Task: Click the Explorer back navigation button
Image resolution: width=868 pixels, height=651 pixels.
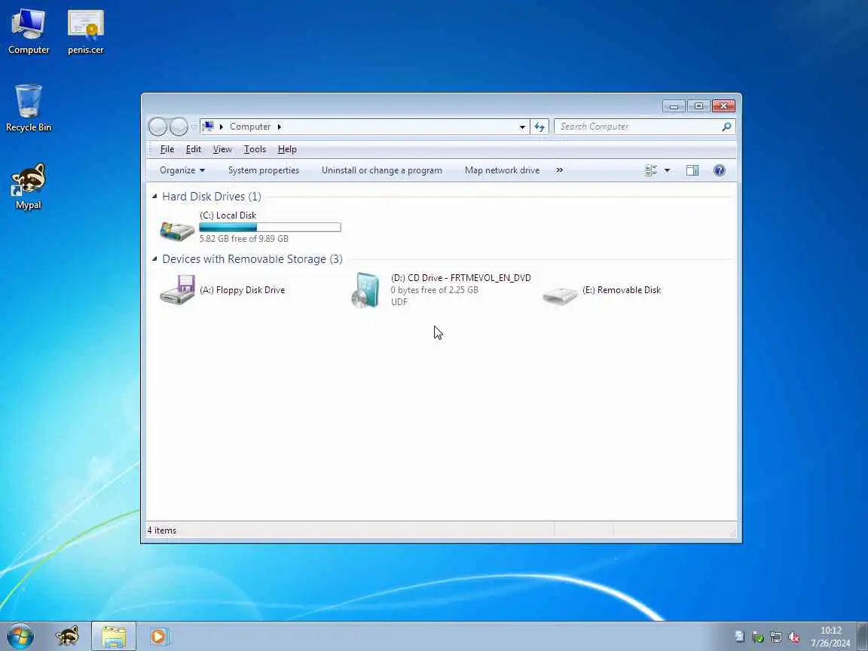Action: click(x=157, y=127)
